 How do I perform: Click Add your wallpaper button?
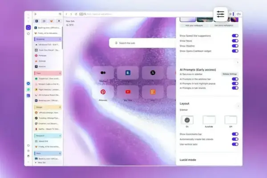click(x=194, y=25)
